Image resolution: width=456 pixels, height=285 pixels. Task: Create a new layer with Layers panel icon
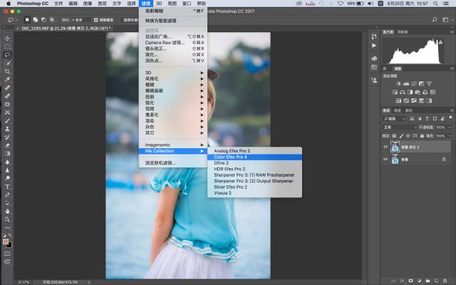point(436,281)
